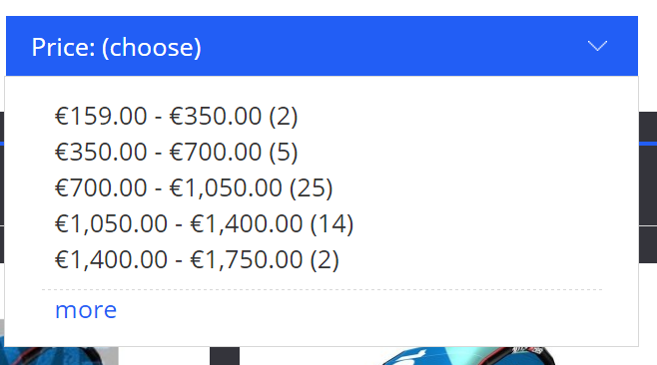Image resolution: width=657 pixels, height=365 pixels.
Task: Open the cyan product image at bottom right
Action: [465, 356]
